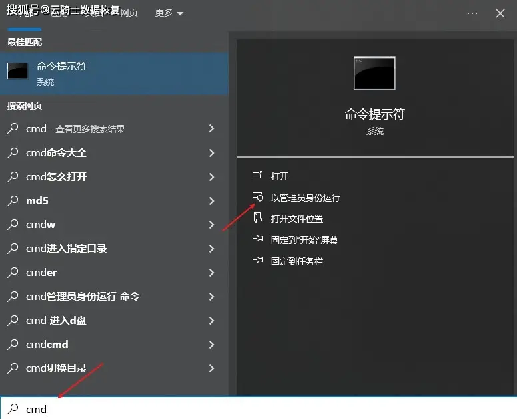Click the large Command Prompt icon in preview
Screen dimensions: 517x419
374,73
